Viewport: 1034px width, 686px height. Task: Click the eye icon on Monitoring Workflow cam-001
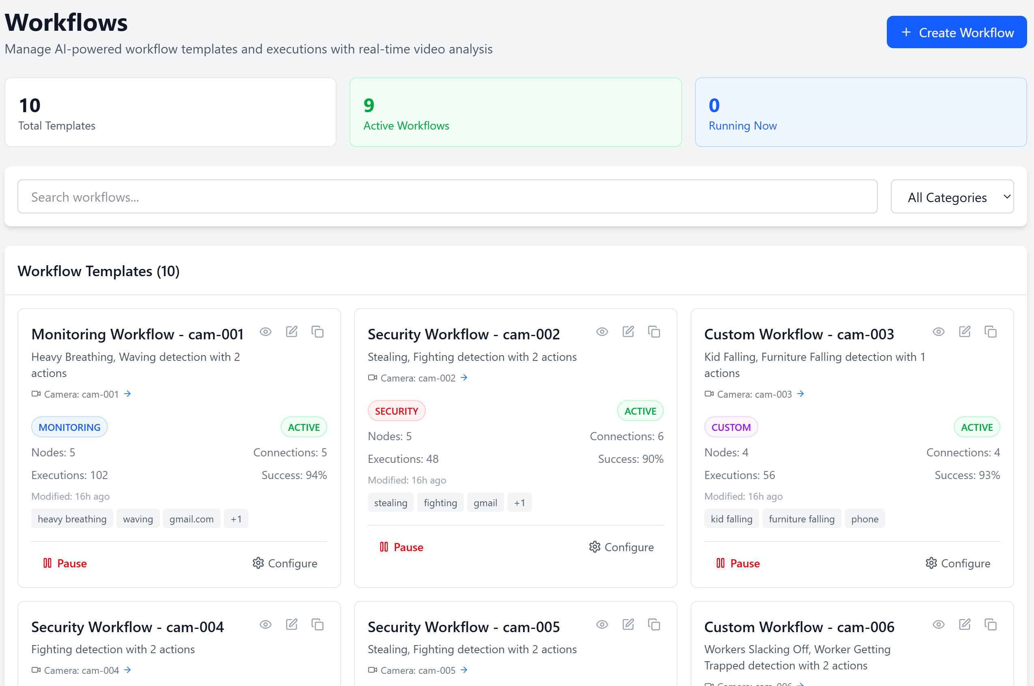click(x=266, y=332)
